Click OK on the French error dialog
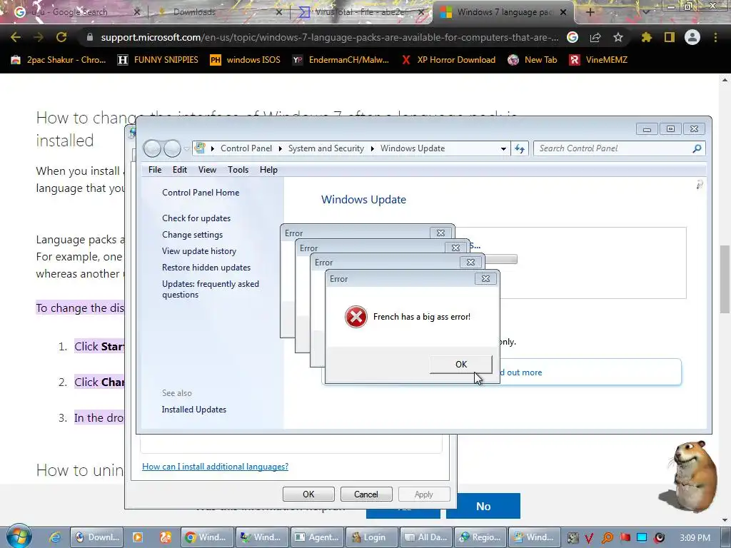 pyautogui.click(x=460, y=365)
